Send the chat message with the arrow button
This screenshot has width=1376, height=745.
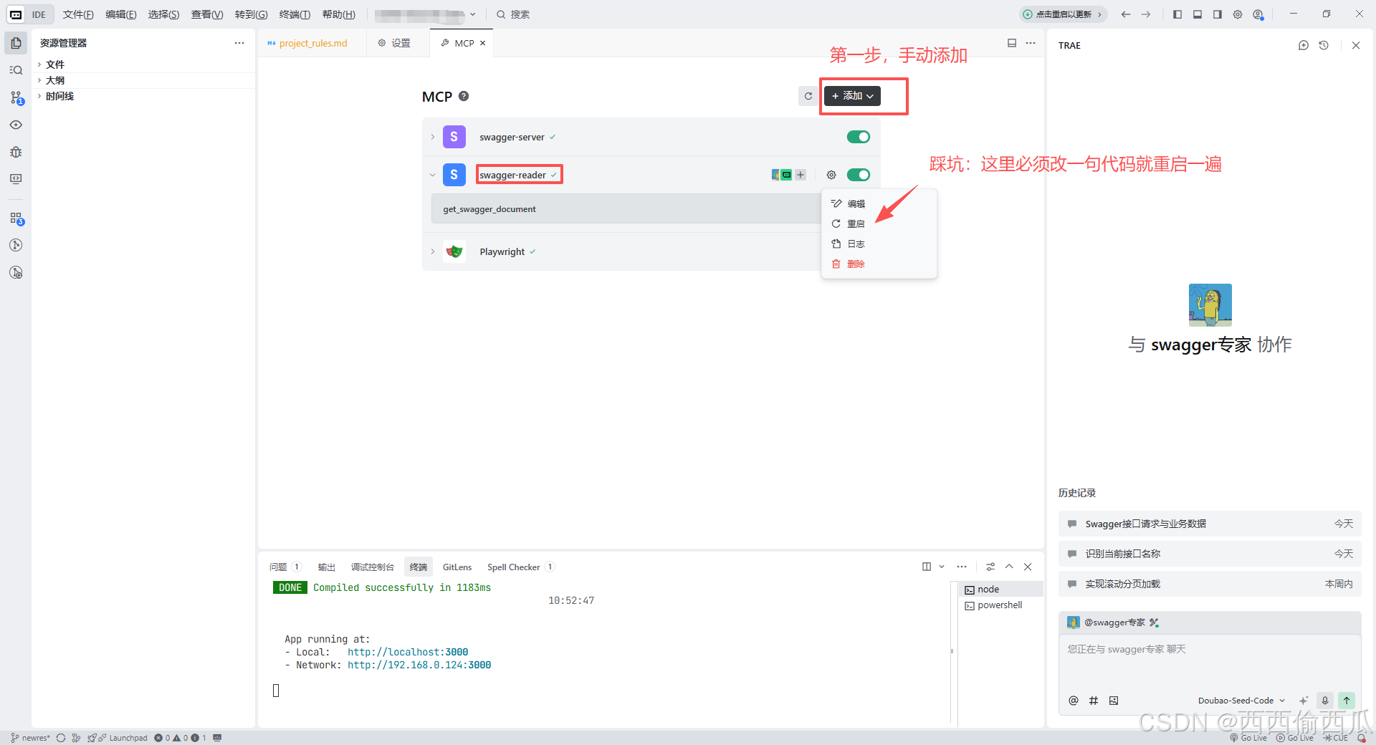tap(1347, 701)
